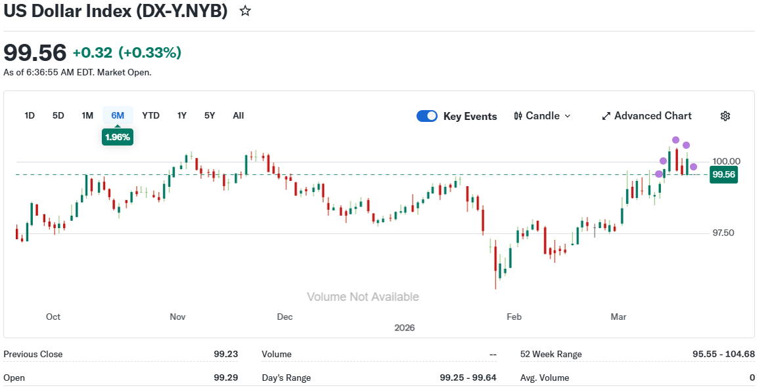This screenshot has width=772, height=390.
Task: Click the Advanced Chart expand arrows icon
Action: coord(606,117)
